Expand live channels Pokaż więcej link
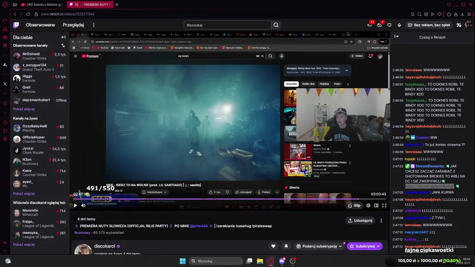The width and height of the screenshot is (475, 267). click(24, 194)
